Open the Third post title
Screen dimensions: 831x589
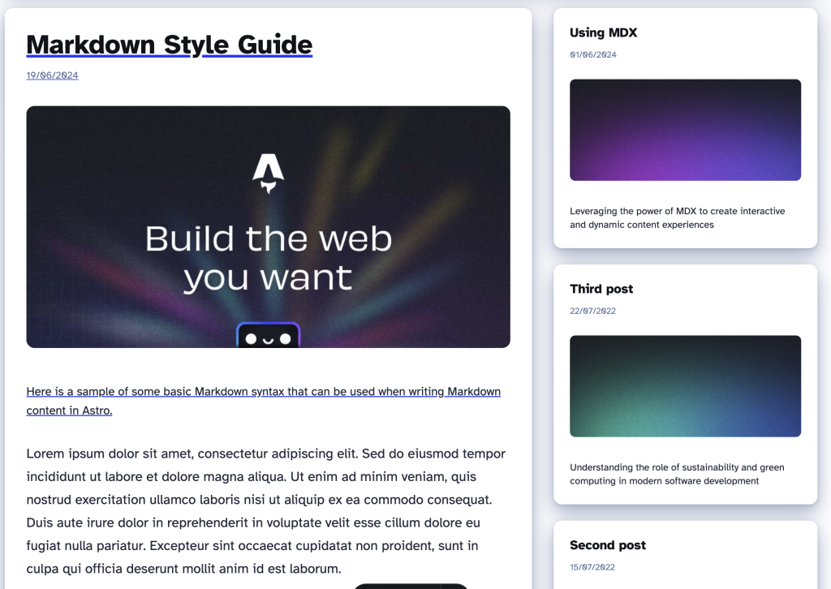click(x=601, y=289)
